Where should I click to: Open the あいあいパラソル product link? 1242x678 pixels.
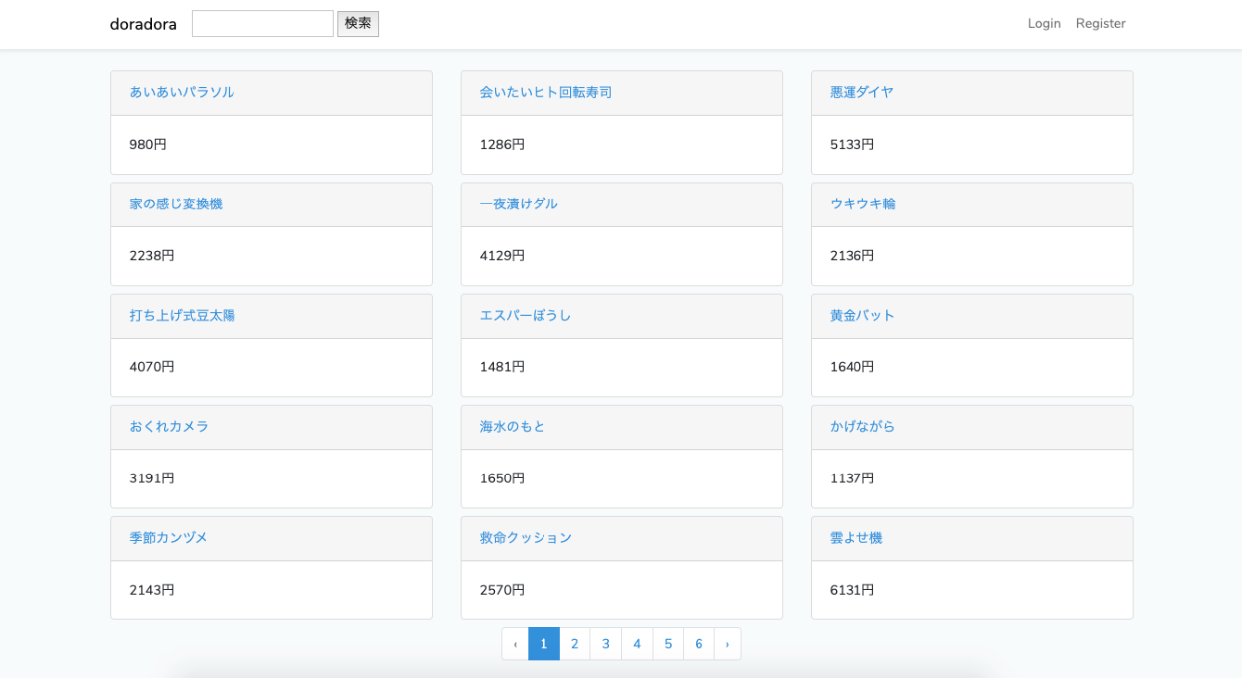tap(182, 92)
